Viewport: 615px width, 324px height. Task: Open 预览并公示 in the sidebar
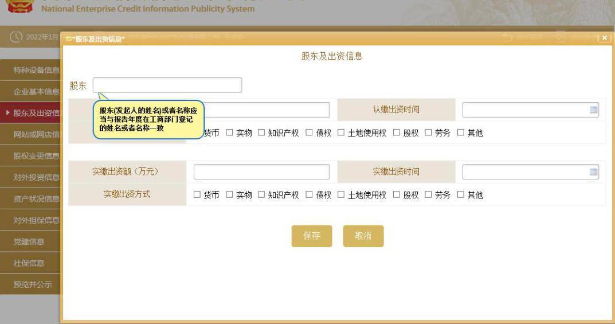(x=31, y=284)
